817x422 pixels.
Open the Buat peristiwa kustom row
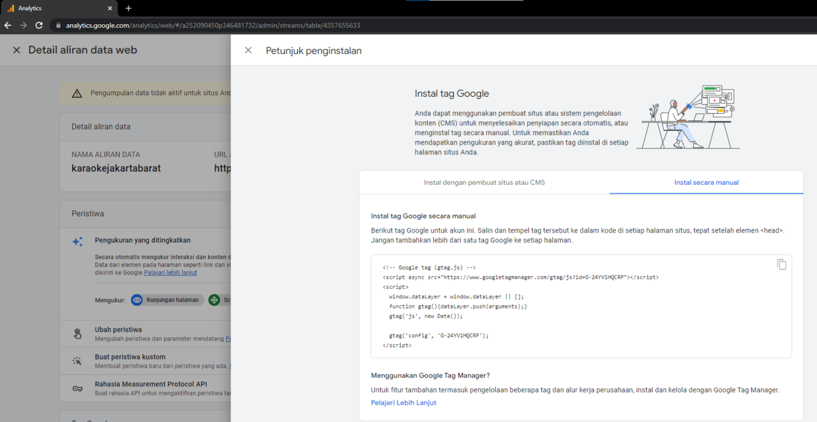click(x=146, y=361)
